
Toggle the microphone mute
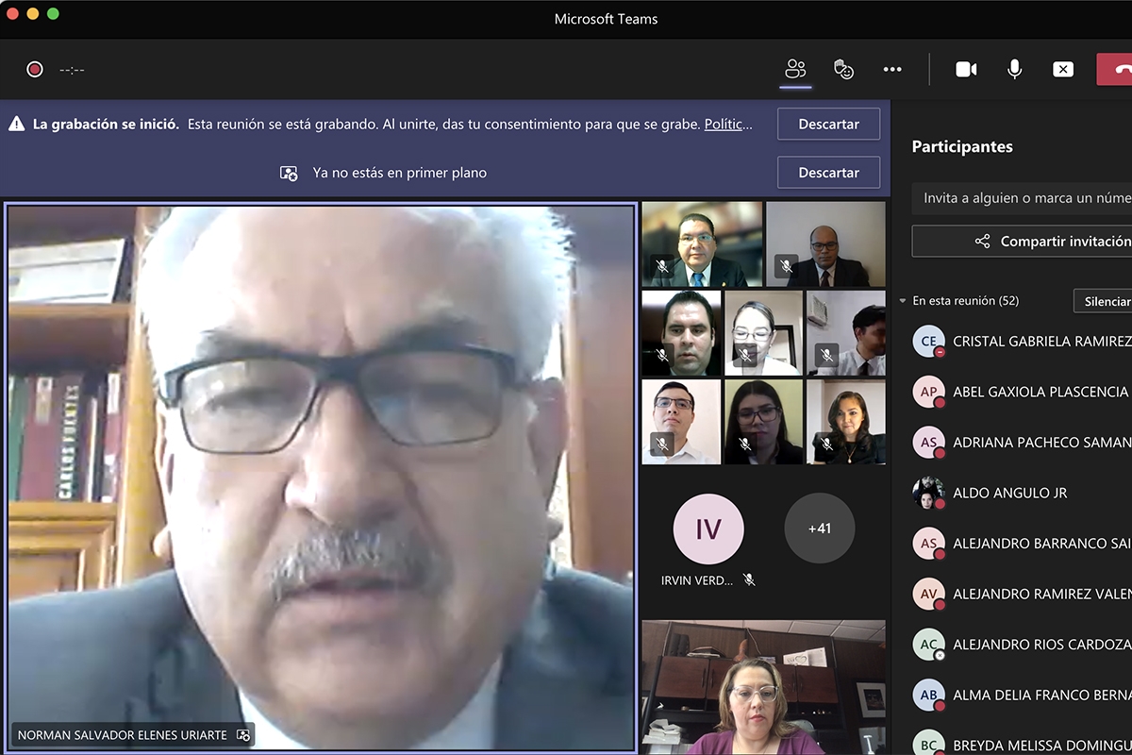pyautogui.click(x=1015, y=69)
